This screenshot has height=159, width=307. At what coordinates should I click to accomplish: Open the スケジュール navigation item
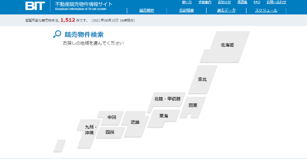pos(266,11)
